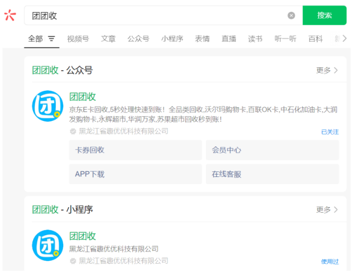354x280 pixels.
Task: Select the 全部 tab
Action: point(35,39)
